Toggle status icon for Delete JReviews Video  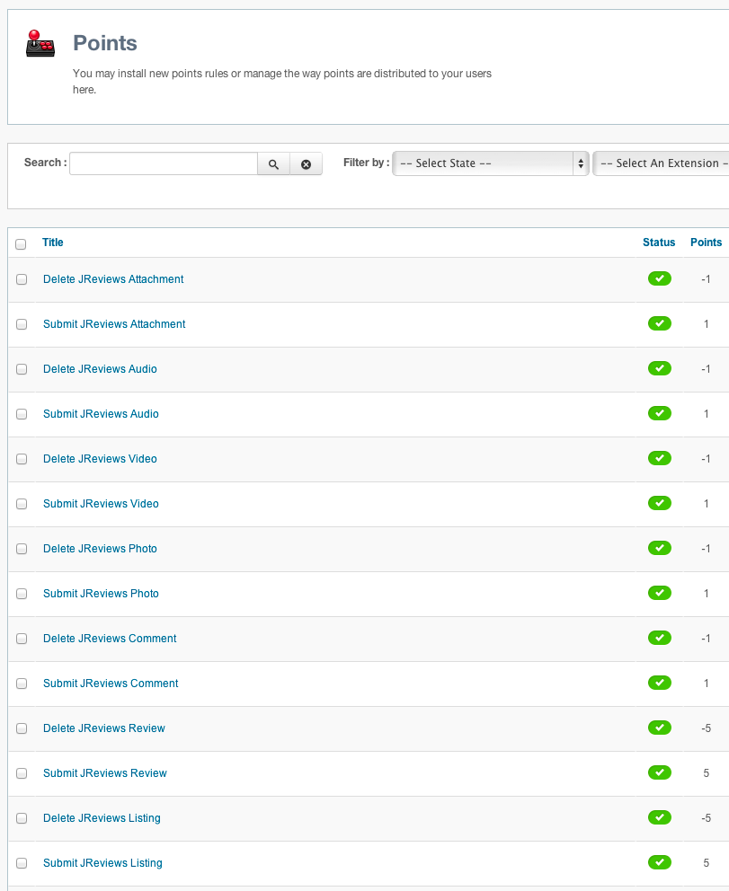pyautogui.click(x=659, y=459)
